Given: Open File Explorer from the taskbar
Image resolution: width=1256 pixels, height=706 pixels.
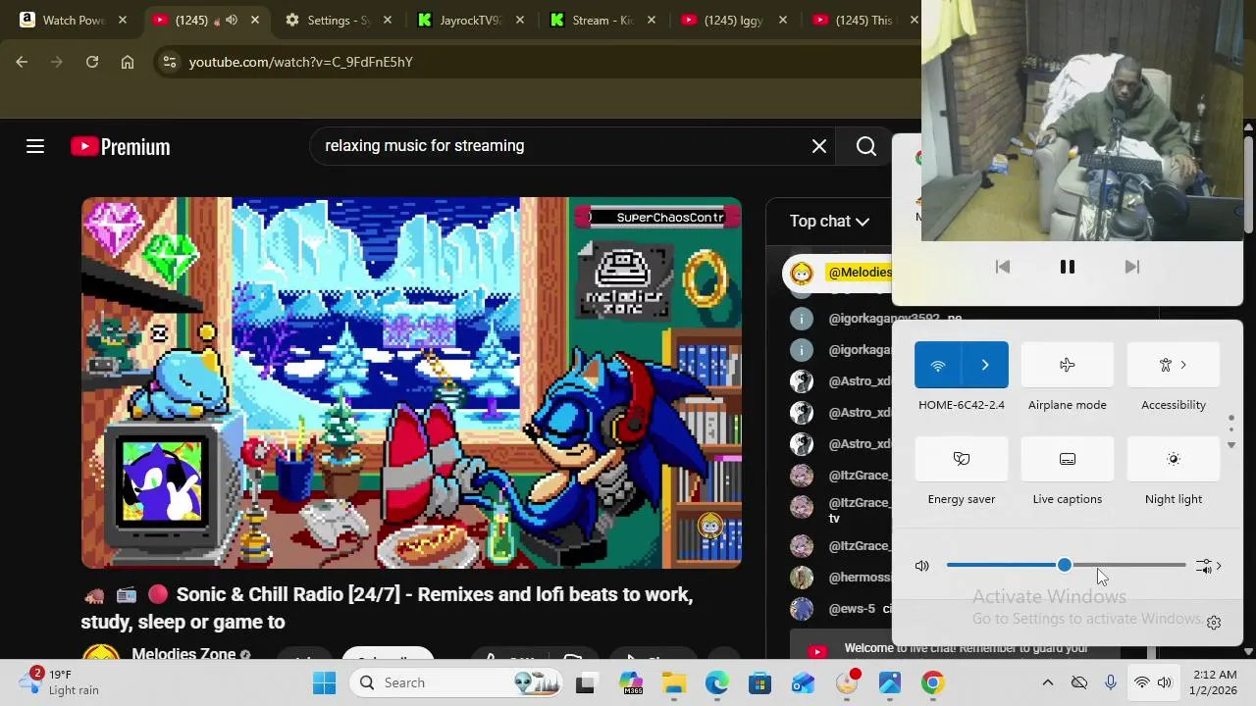Looking at the screenshot, I should [x=674, y=682].
